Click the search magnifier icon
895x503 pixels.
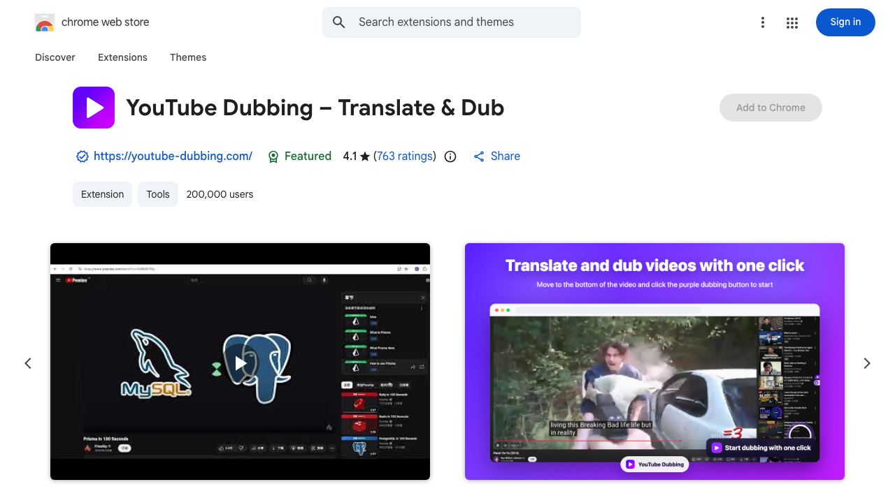pos(339,22)
